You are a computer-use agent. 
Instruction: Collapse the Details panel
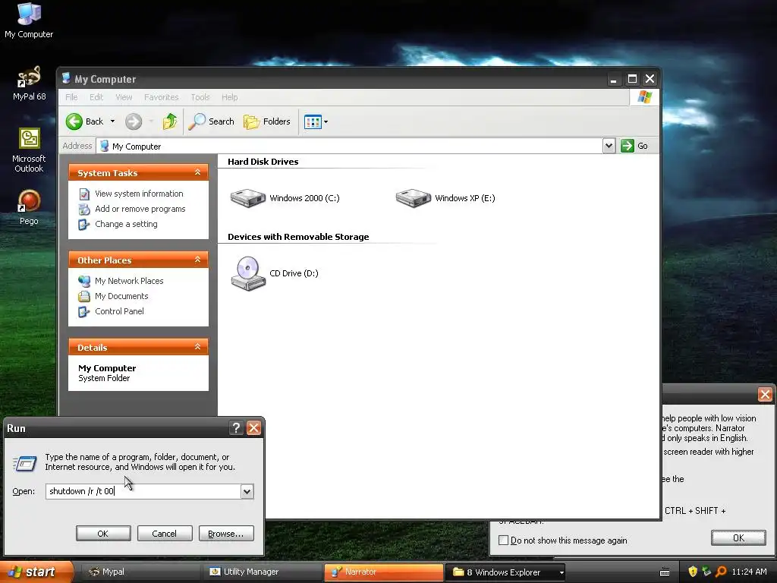click(x=198, y=346)
